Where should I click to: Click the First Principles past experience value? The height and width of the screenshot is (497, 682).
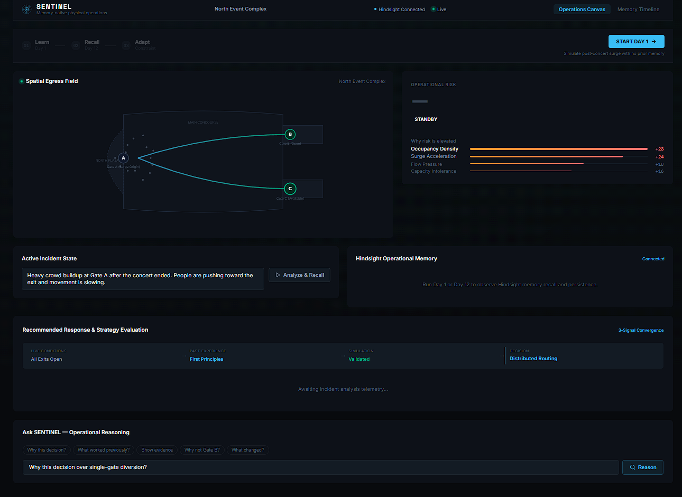206,359
